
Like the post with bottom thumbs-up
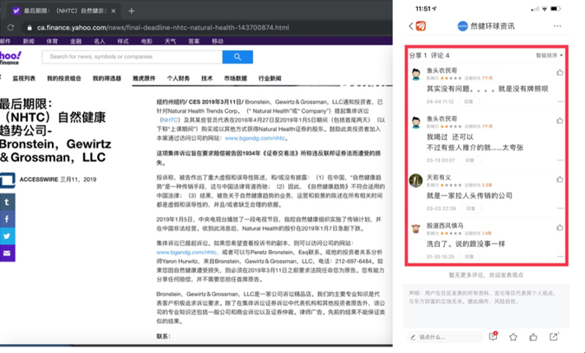tap(534, 337)
